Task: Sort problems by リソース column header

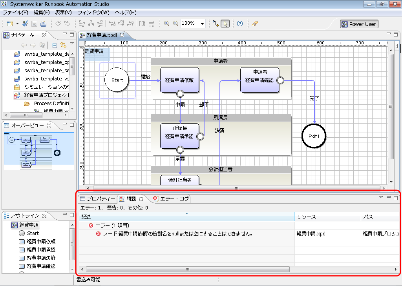Action: point(328,217)
